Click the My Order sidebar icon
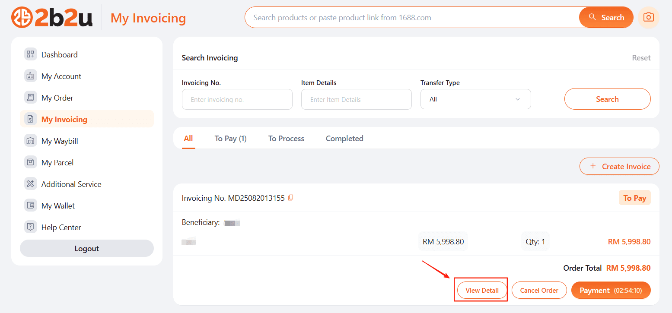This screenshot has width=672, height=313. pos(31,98)
